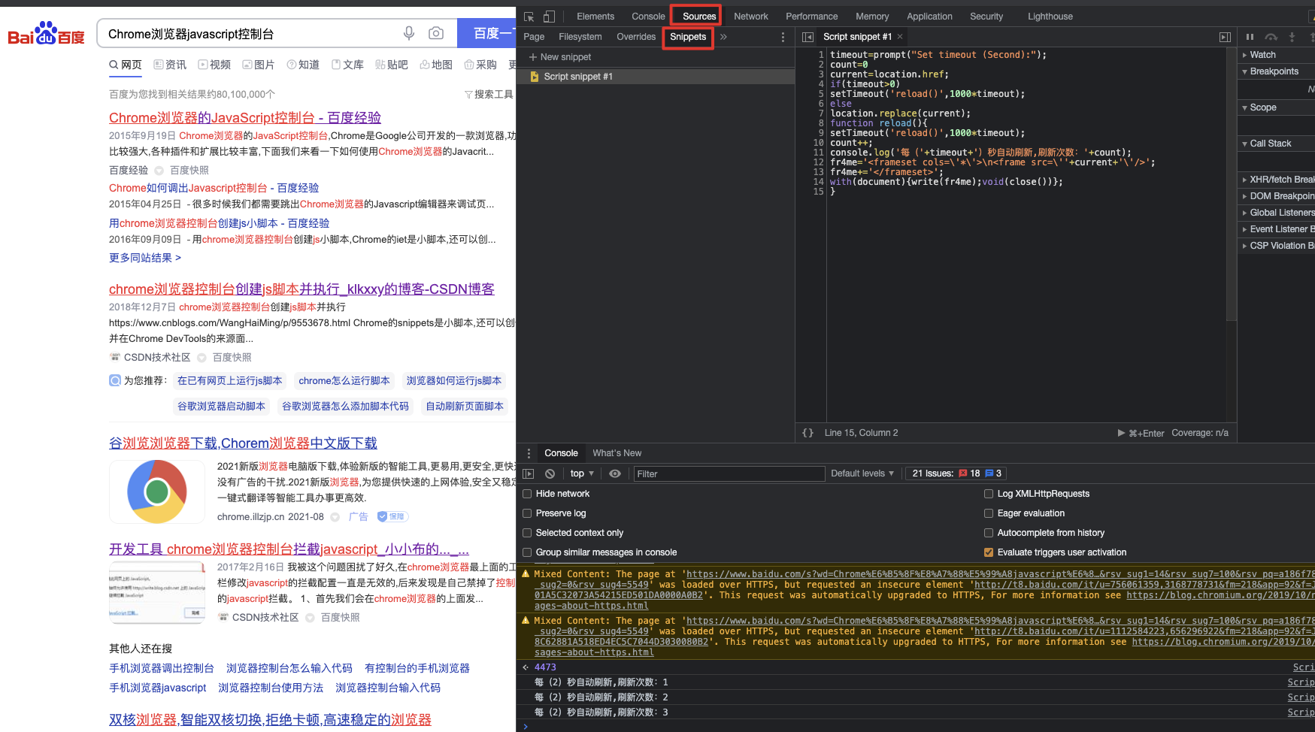Start voice search with the microphone icon
Viewport: 1315px width, 732px height.
[x=408, y=33]
